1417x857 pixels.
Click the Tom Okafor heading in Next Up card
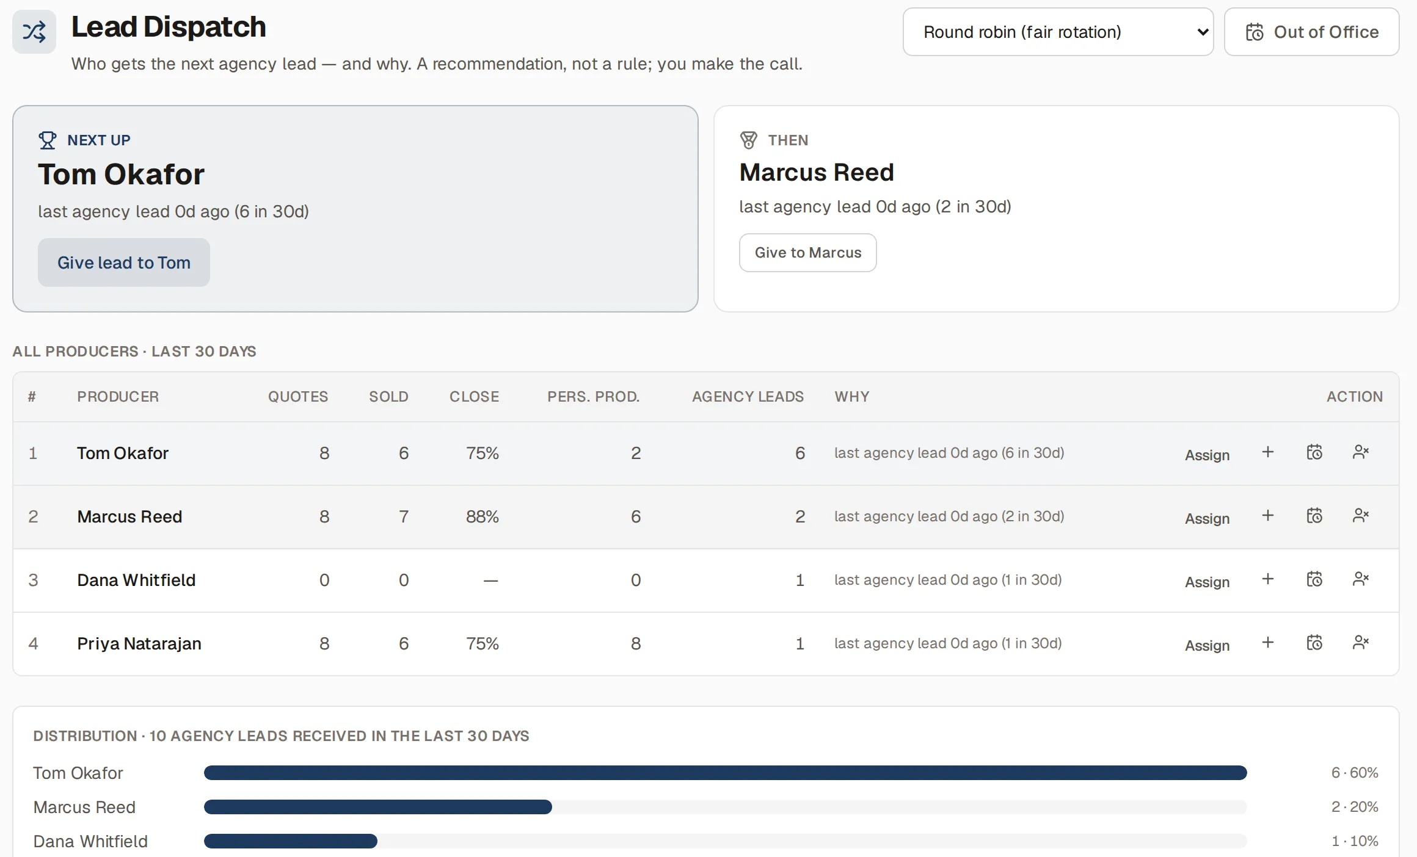[x=121, y=175]
